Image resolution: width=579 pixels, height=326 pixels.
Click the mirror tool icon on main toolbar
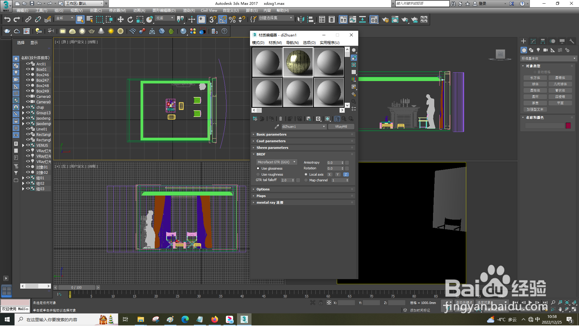300,20
